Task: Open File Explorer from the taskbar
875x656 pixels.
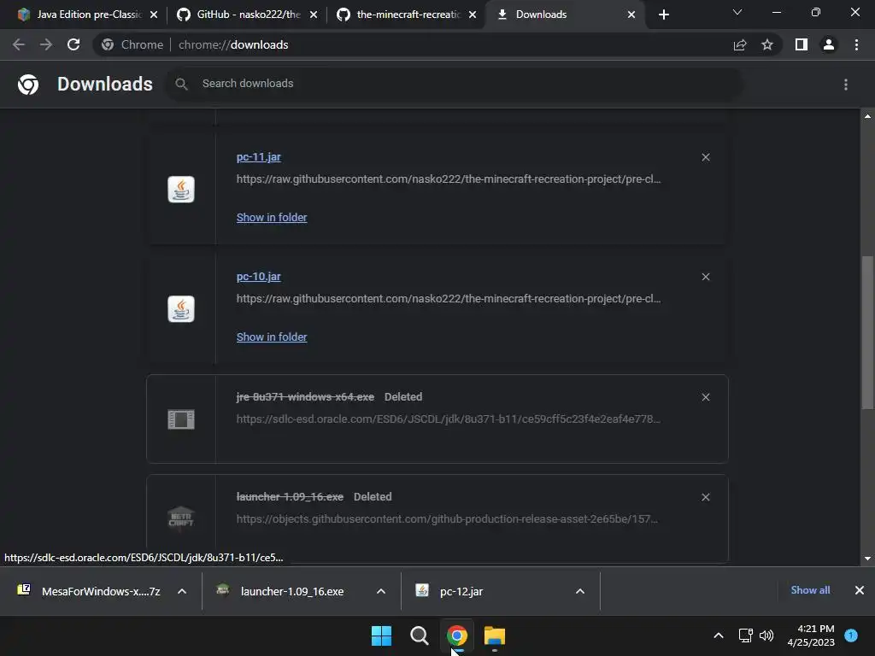Action: [495, 635]
